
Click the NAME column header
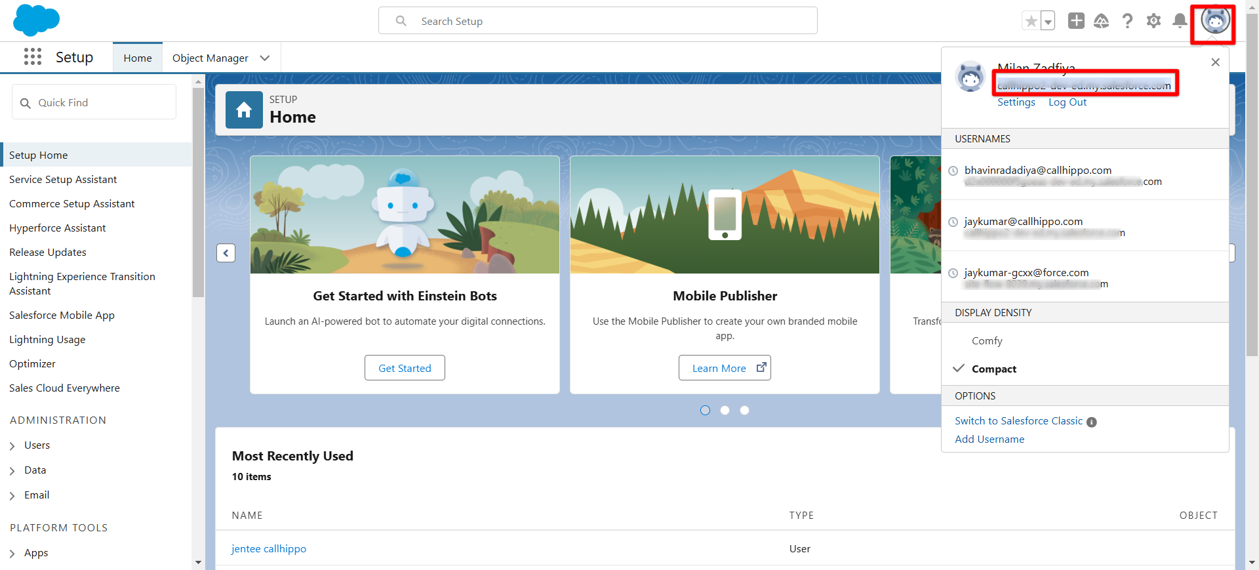[247, 515]
